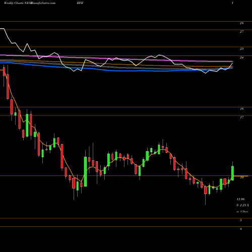Click the BFR ticker symbol label

[x=80, y=3]
